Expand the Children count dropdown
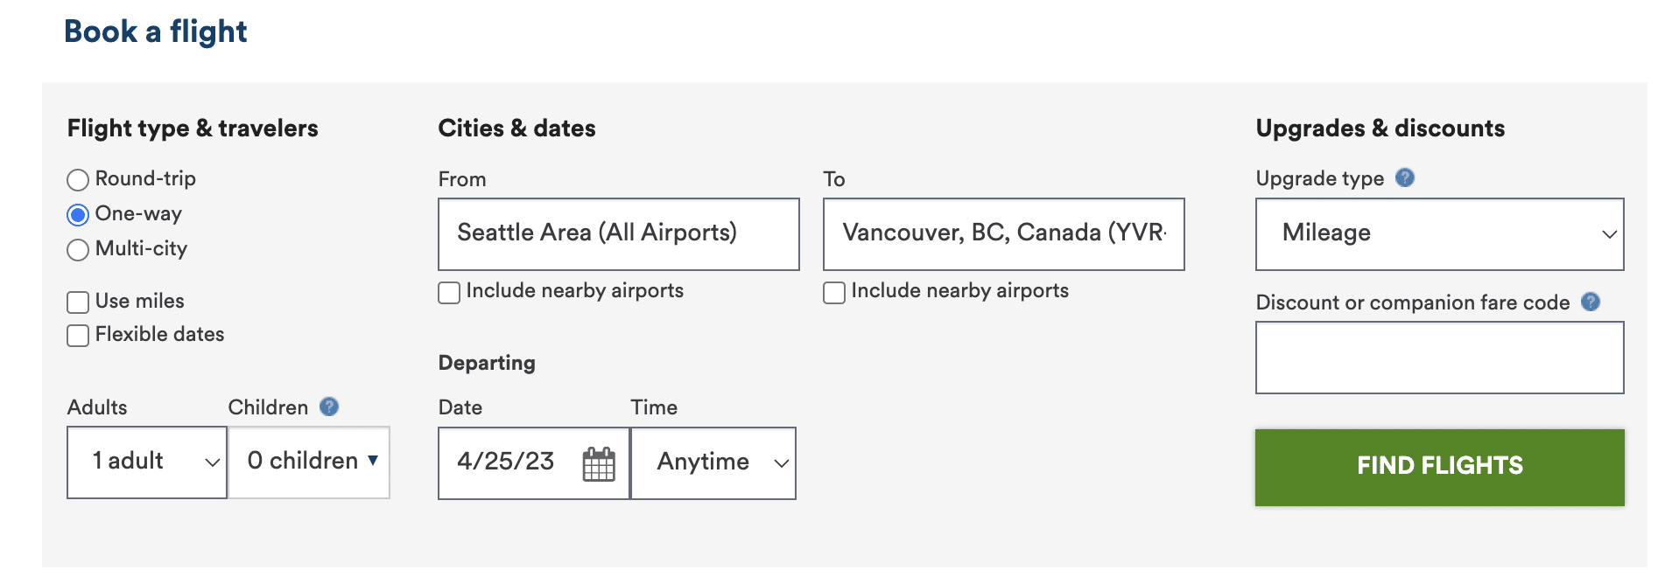The image size is (1658, 577). click(310, 462)
